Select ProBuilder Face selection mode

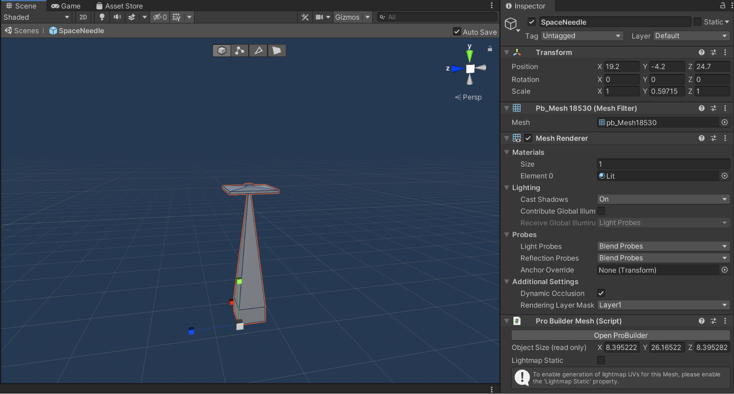point(276,51)
